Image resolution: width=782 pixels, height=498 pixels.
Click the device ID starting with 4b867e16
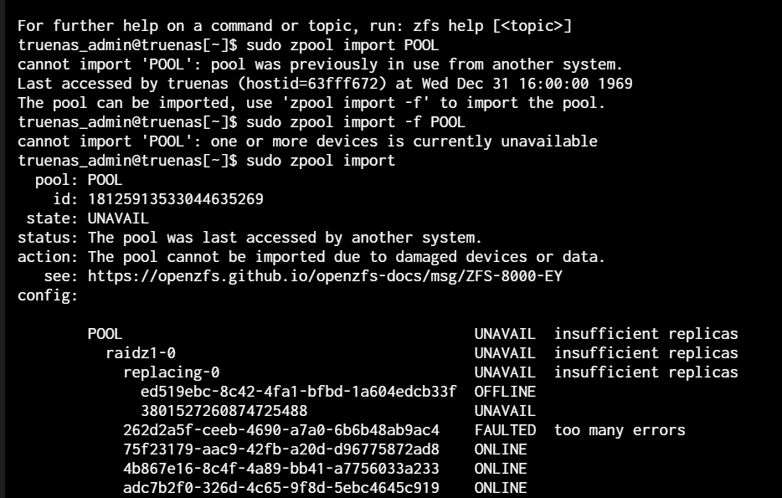point(280,469)
